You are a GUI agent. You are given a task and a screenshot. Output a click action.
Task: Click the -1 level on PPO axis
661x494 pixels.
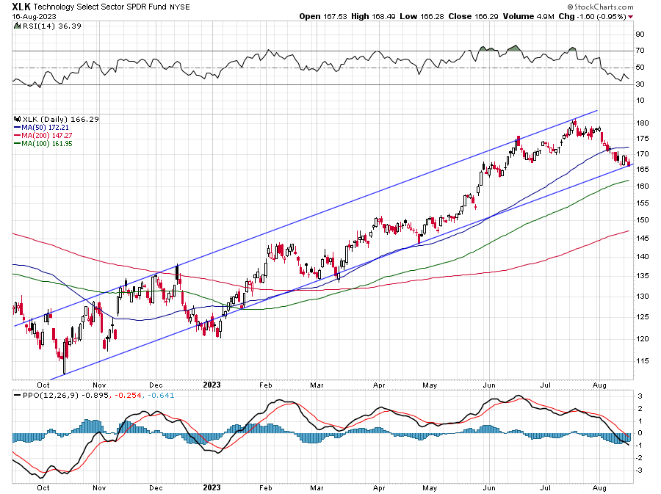point(639,446)
